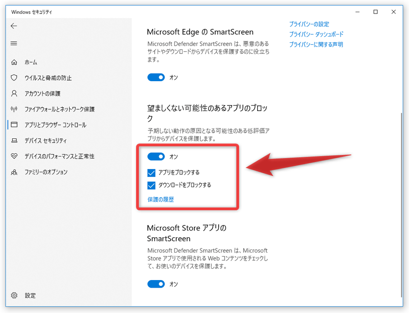Click the Microsoft Edge の SmartScreen heading
Viewport: 409px width, 313px height.
pos(200,32)
